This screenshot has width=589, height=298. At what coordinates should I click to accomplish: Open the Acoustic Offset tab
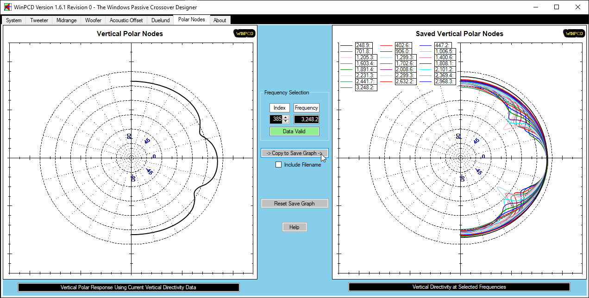126,20
